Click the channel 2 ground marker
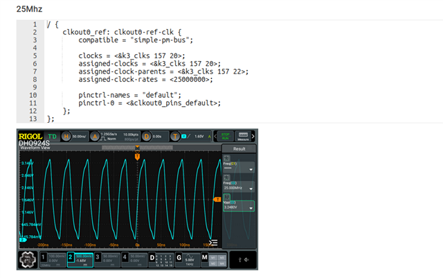The width and height of the screenshot is (443, 278). [23, 240]
